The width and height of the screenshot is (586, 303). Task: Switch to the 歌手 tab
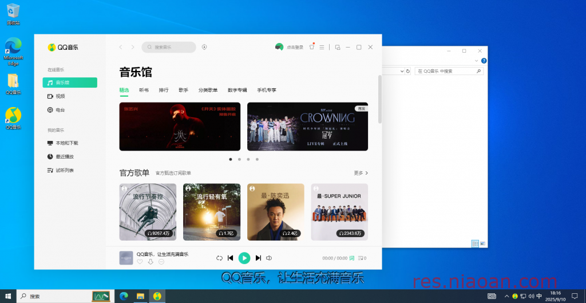pyautogui.click(x=184, y=90)
